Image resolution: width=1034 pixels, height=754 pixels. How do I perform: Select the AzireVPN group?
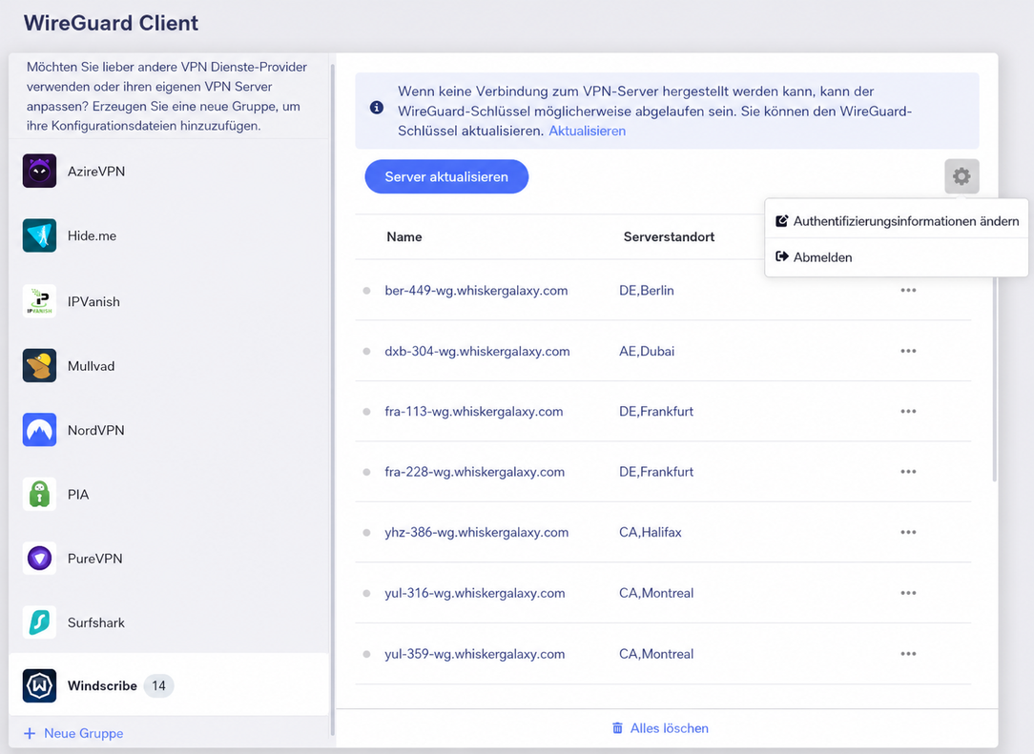pyautogui.click(x=169, y=172)
